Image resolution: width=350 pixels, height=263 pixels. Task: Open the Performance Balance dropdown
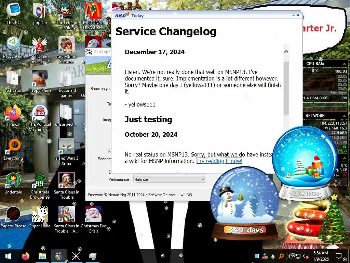170,179
